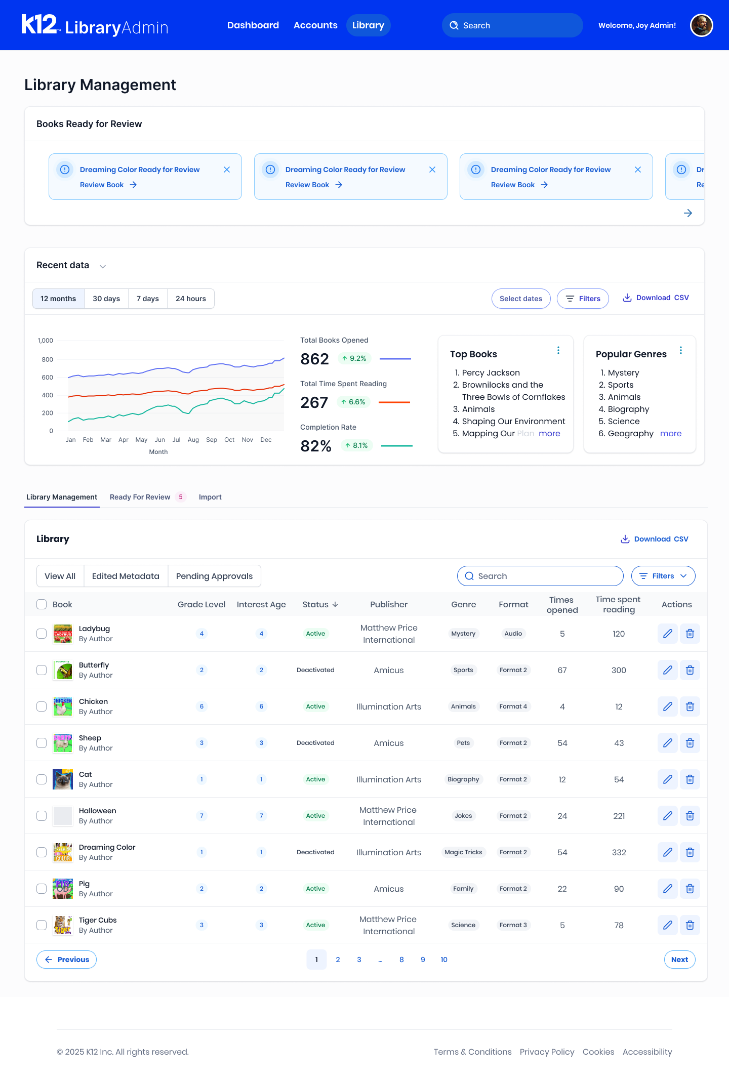This screenshot has height=1082, width=729.
Task: Check the Ladybug row checkbox
Action: pyautogui.click(x=42, y=634)
